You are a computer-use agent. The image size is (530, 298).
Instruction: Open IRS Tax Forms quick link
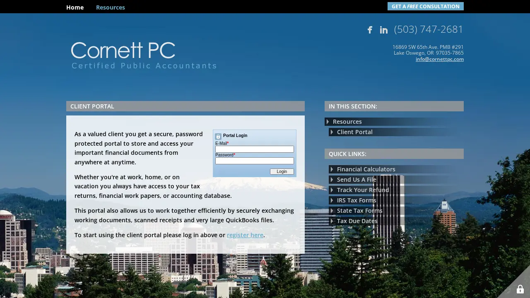[x=357, y=200]
